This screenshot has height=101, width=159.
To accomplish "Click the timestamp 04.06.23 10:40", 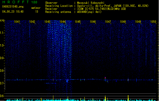I will coord(13,12).
